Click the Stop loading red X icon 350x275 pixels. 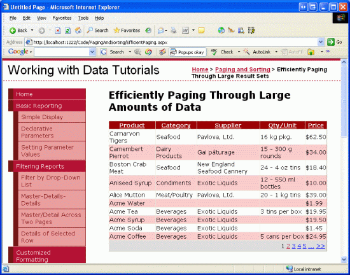click(x=58, y=31)
